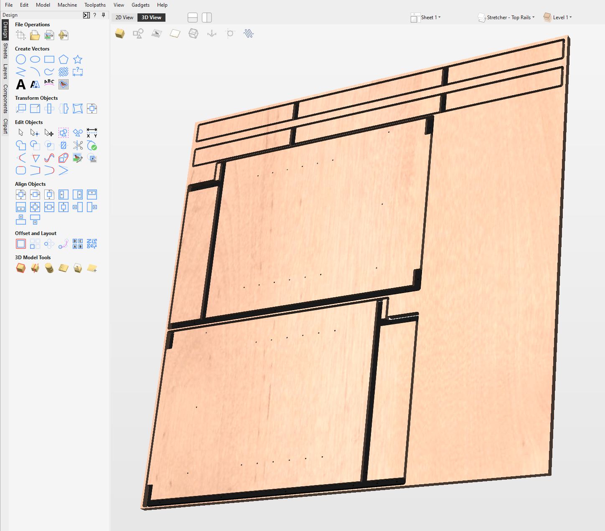This screenshot has height=531, width=605.
Task: Open the Set Size scale tool
Action: [x=35, y=109]
